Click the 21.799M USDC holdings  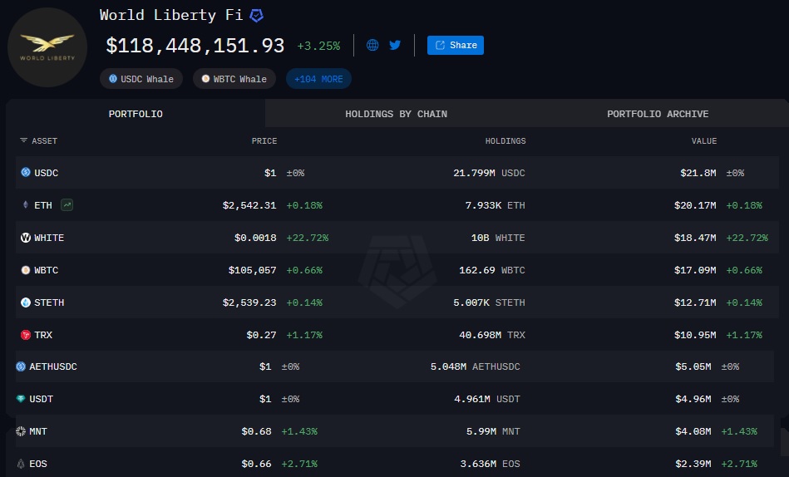(489, 173)
